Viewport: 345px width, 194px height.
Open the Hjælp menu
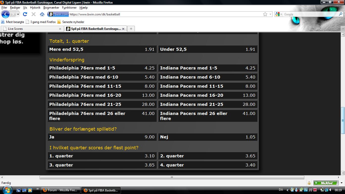click(x=83, y=8)
